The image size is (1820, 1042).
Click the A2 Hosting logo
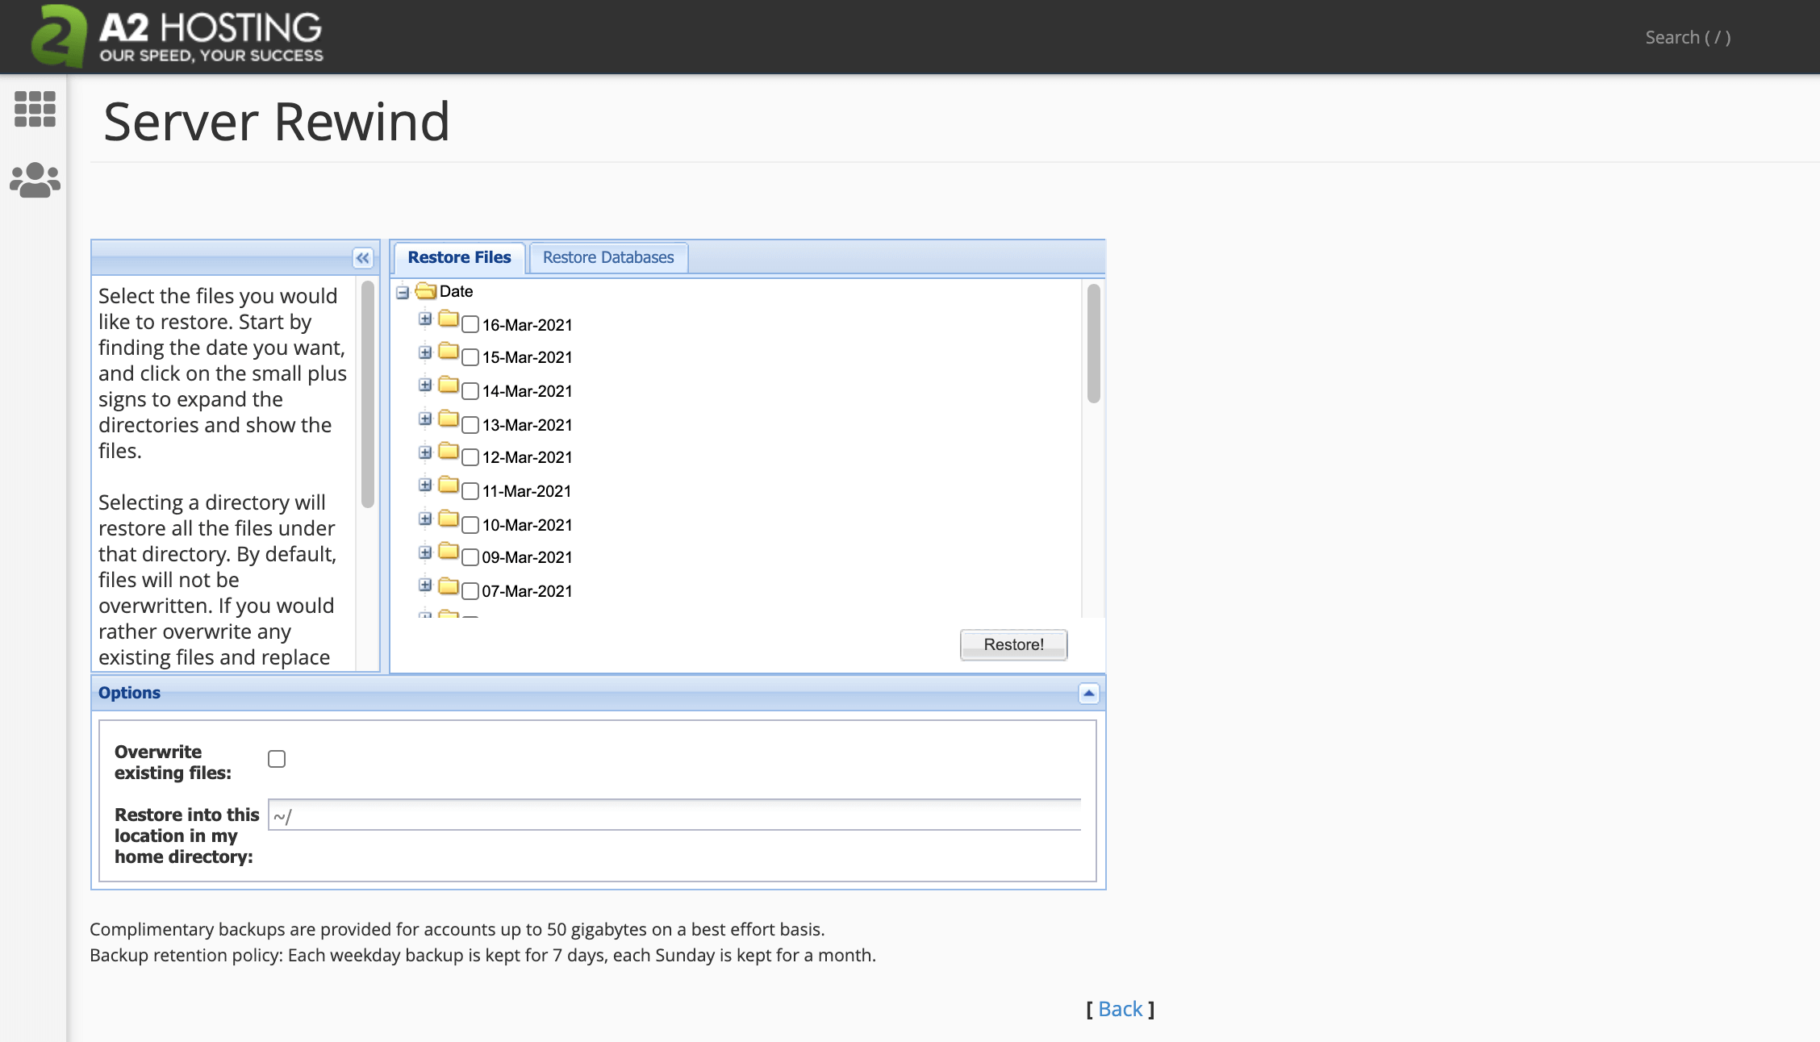177,36
